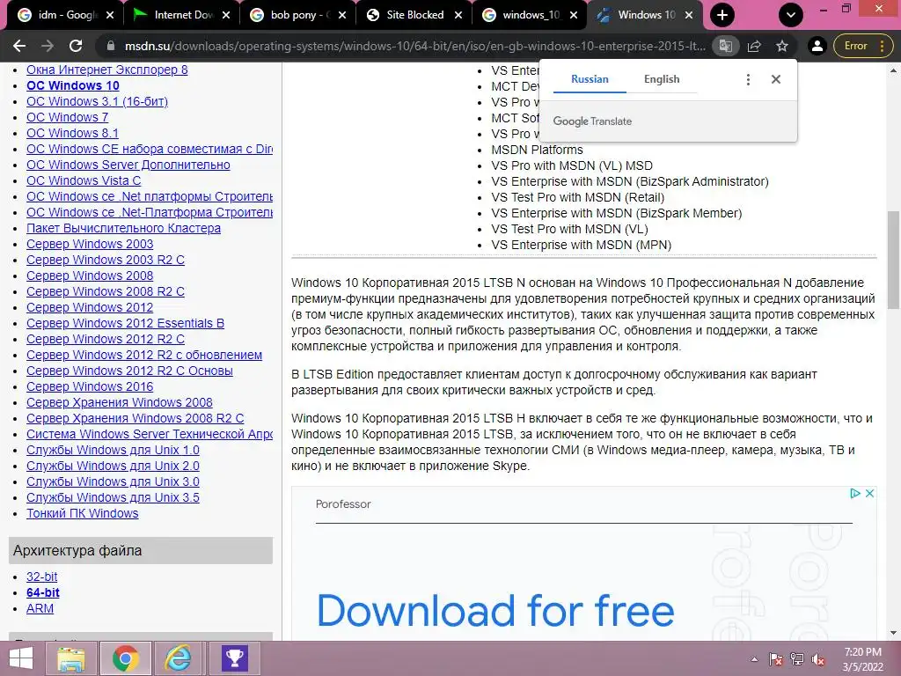The image size is (901, 676).
Task: Open link 'ОС Windows Vista С'
Action: [84, 180]
